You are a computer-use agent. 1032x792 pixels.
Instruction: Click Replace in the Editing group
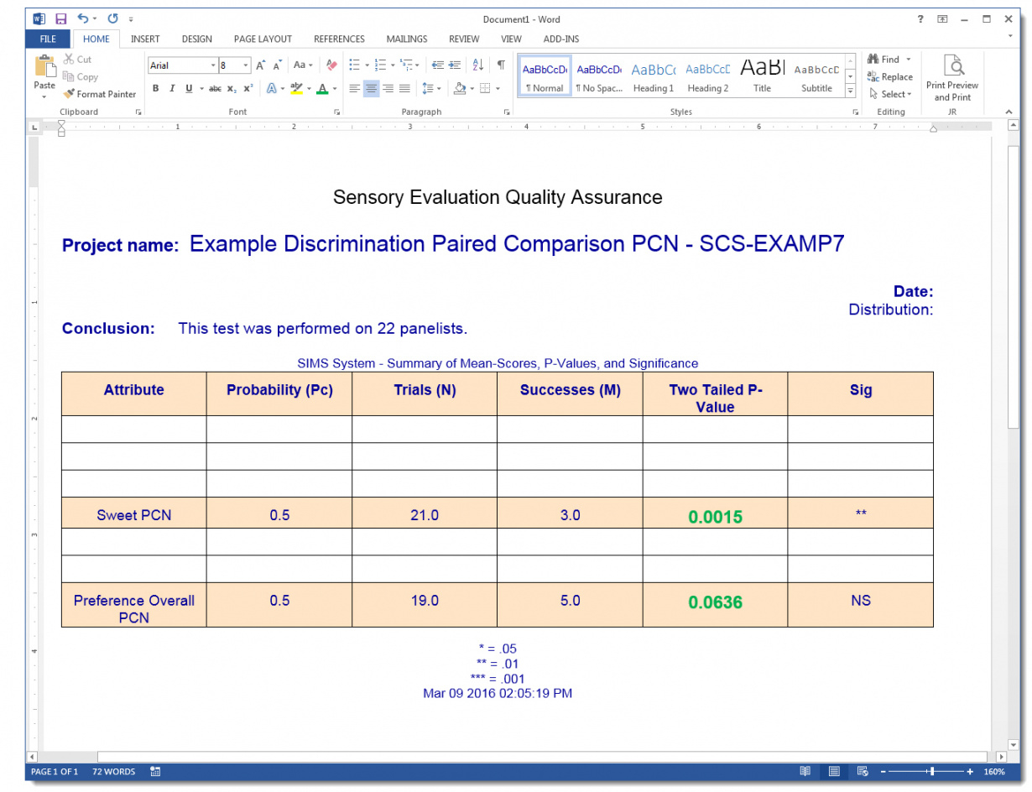[x=889, y=77]
